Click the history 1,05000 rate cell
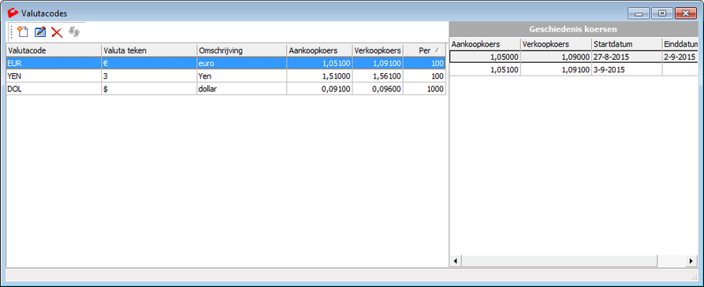Screen dimensions: 704x287 (485, 57)
